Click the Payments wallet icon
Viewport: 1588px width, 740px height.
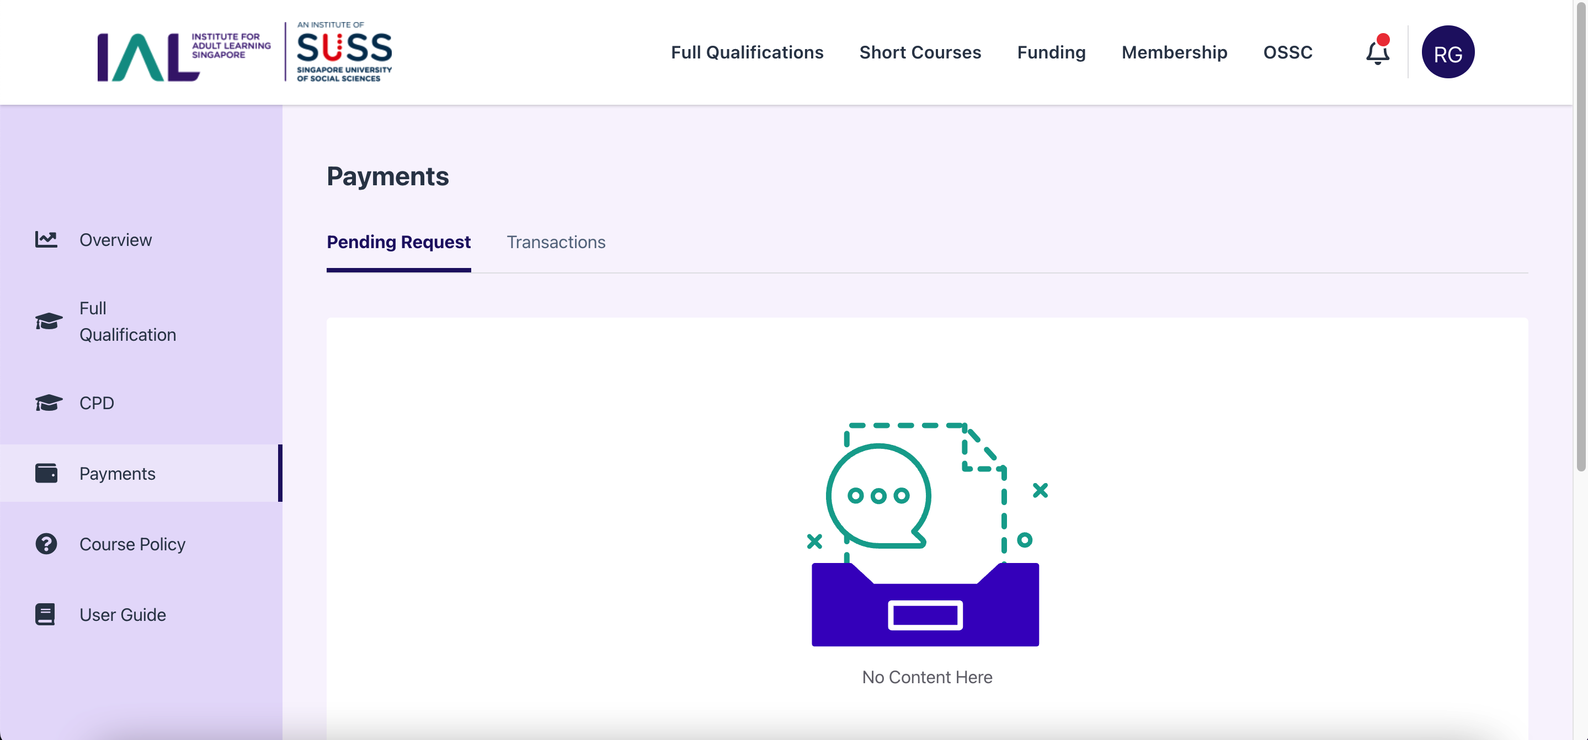coord(46,473)
